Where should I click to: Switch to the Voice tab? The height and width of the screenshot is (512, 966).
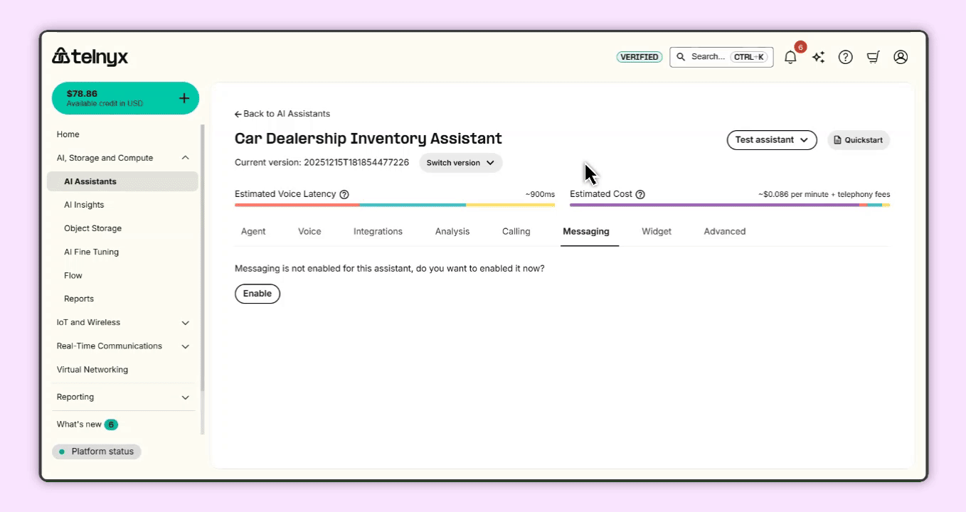click(x=309, y=231)
